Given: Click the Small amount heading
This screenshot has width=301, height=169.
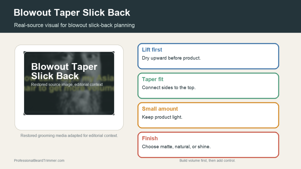Looking at the screenshot, I should 160,109.
